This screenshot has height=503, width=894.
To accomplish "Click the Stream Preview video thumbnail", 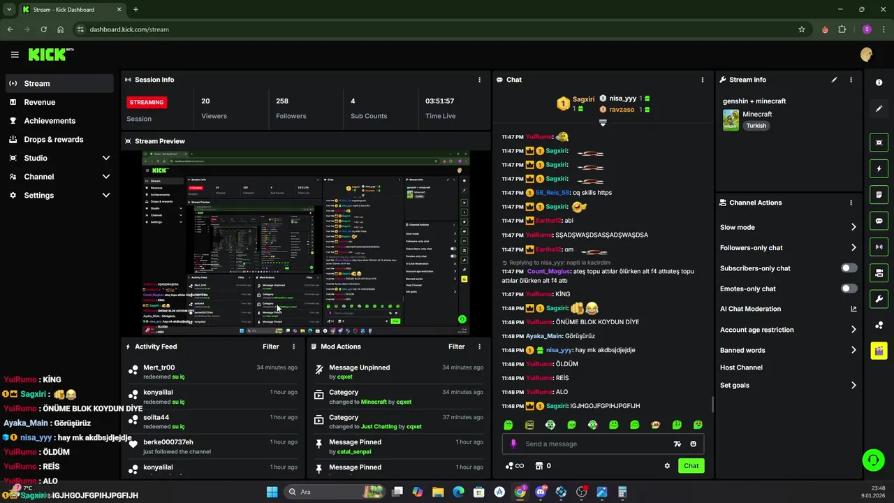I will [x=305, y=242].
